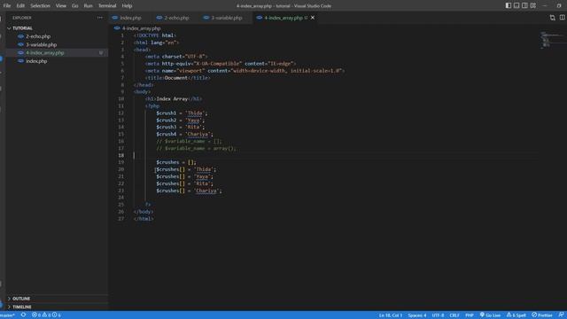Image resolution: width=567 pixels, height=319 pixels.
Task: Click the master branch indicator
Action: tap(8, 315)
